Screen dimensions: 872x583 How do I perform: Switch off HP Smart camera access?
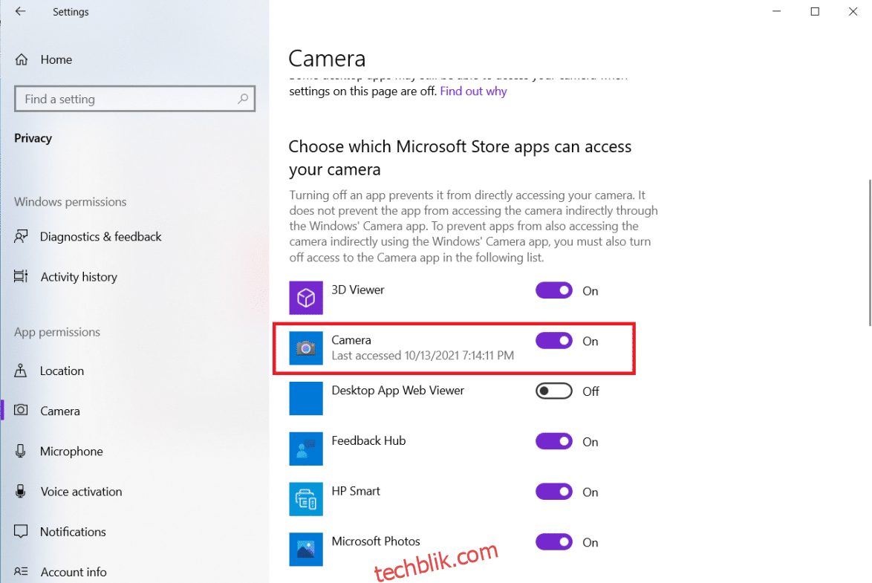[554, 492]
